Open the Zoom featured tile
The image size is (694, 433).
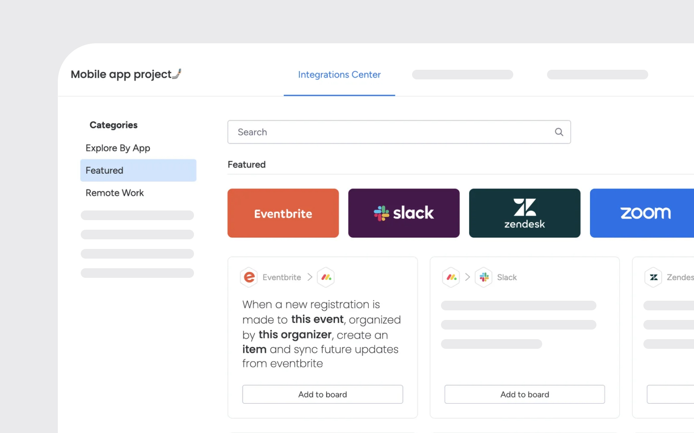click(642, 213)
